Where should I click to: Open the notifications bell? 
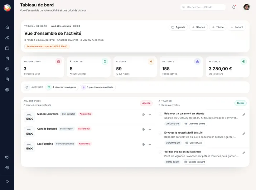click(234, 7)
